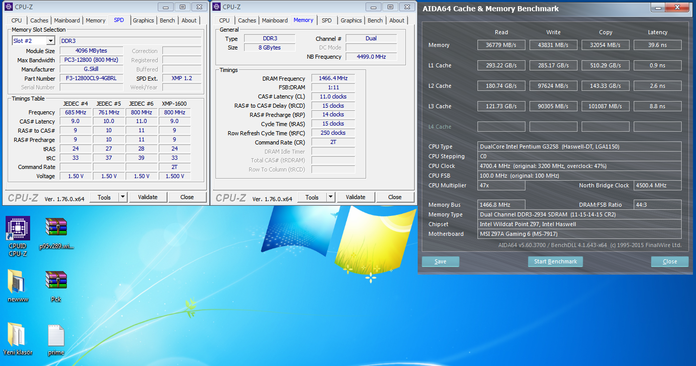The width and height of the screenshot is (696, 366).
Task: Click the Tools button in the SPD window
Action: point(104,197)
